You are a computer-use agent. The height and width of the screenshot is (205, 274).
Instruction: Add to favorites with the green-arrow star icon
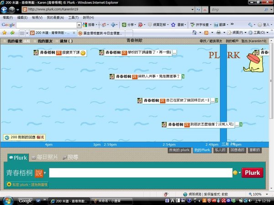pyautogui.click(x=12, y=33)
